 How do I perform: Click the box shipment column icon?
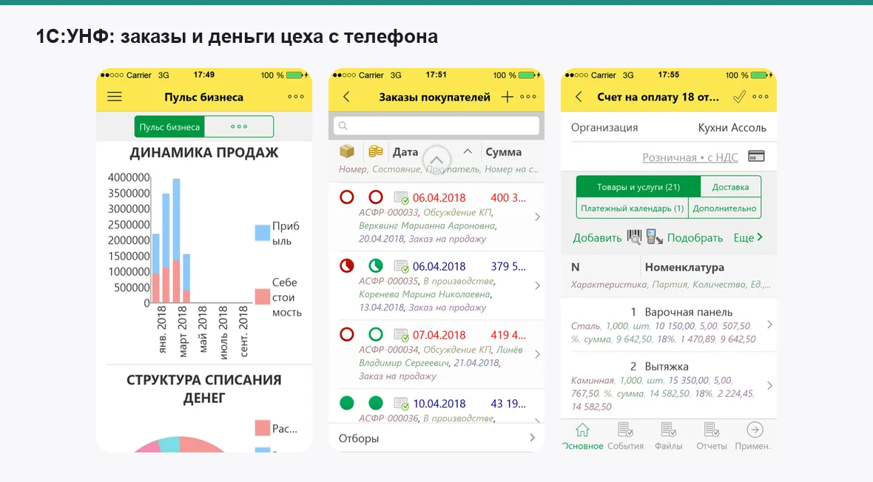[347, 152]
